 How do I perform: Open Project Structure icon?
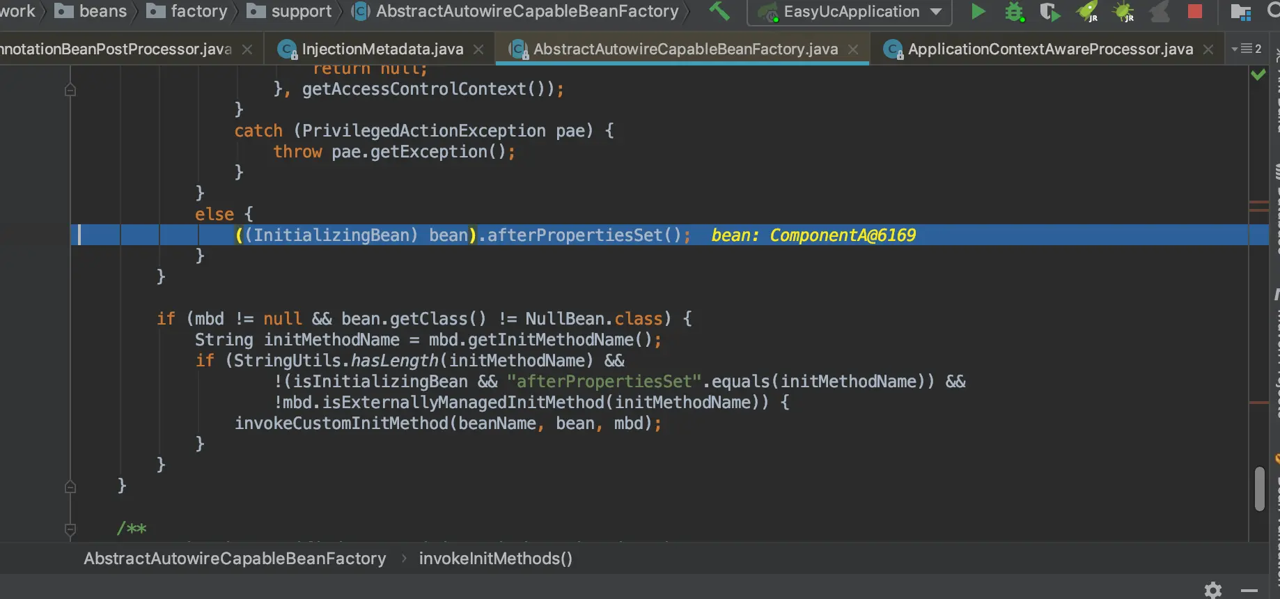[1240, 12]
